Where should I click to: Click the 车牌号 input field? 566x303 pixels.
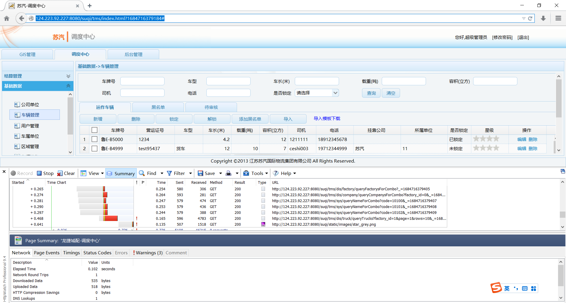pos(142,81)
